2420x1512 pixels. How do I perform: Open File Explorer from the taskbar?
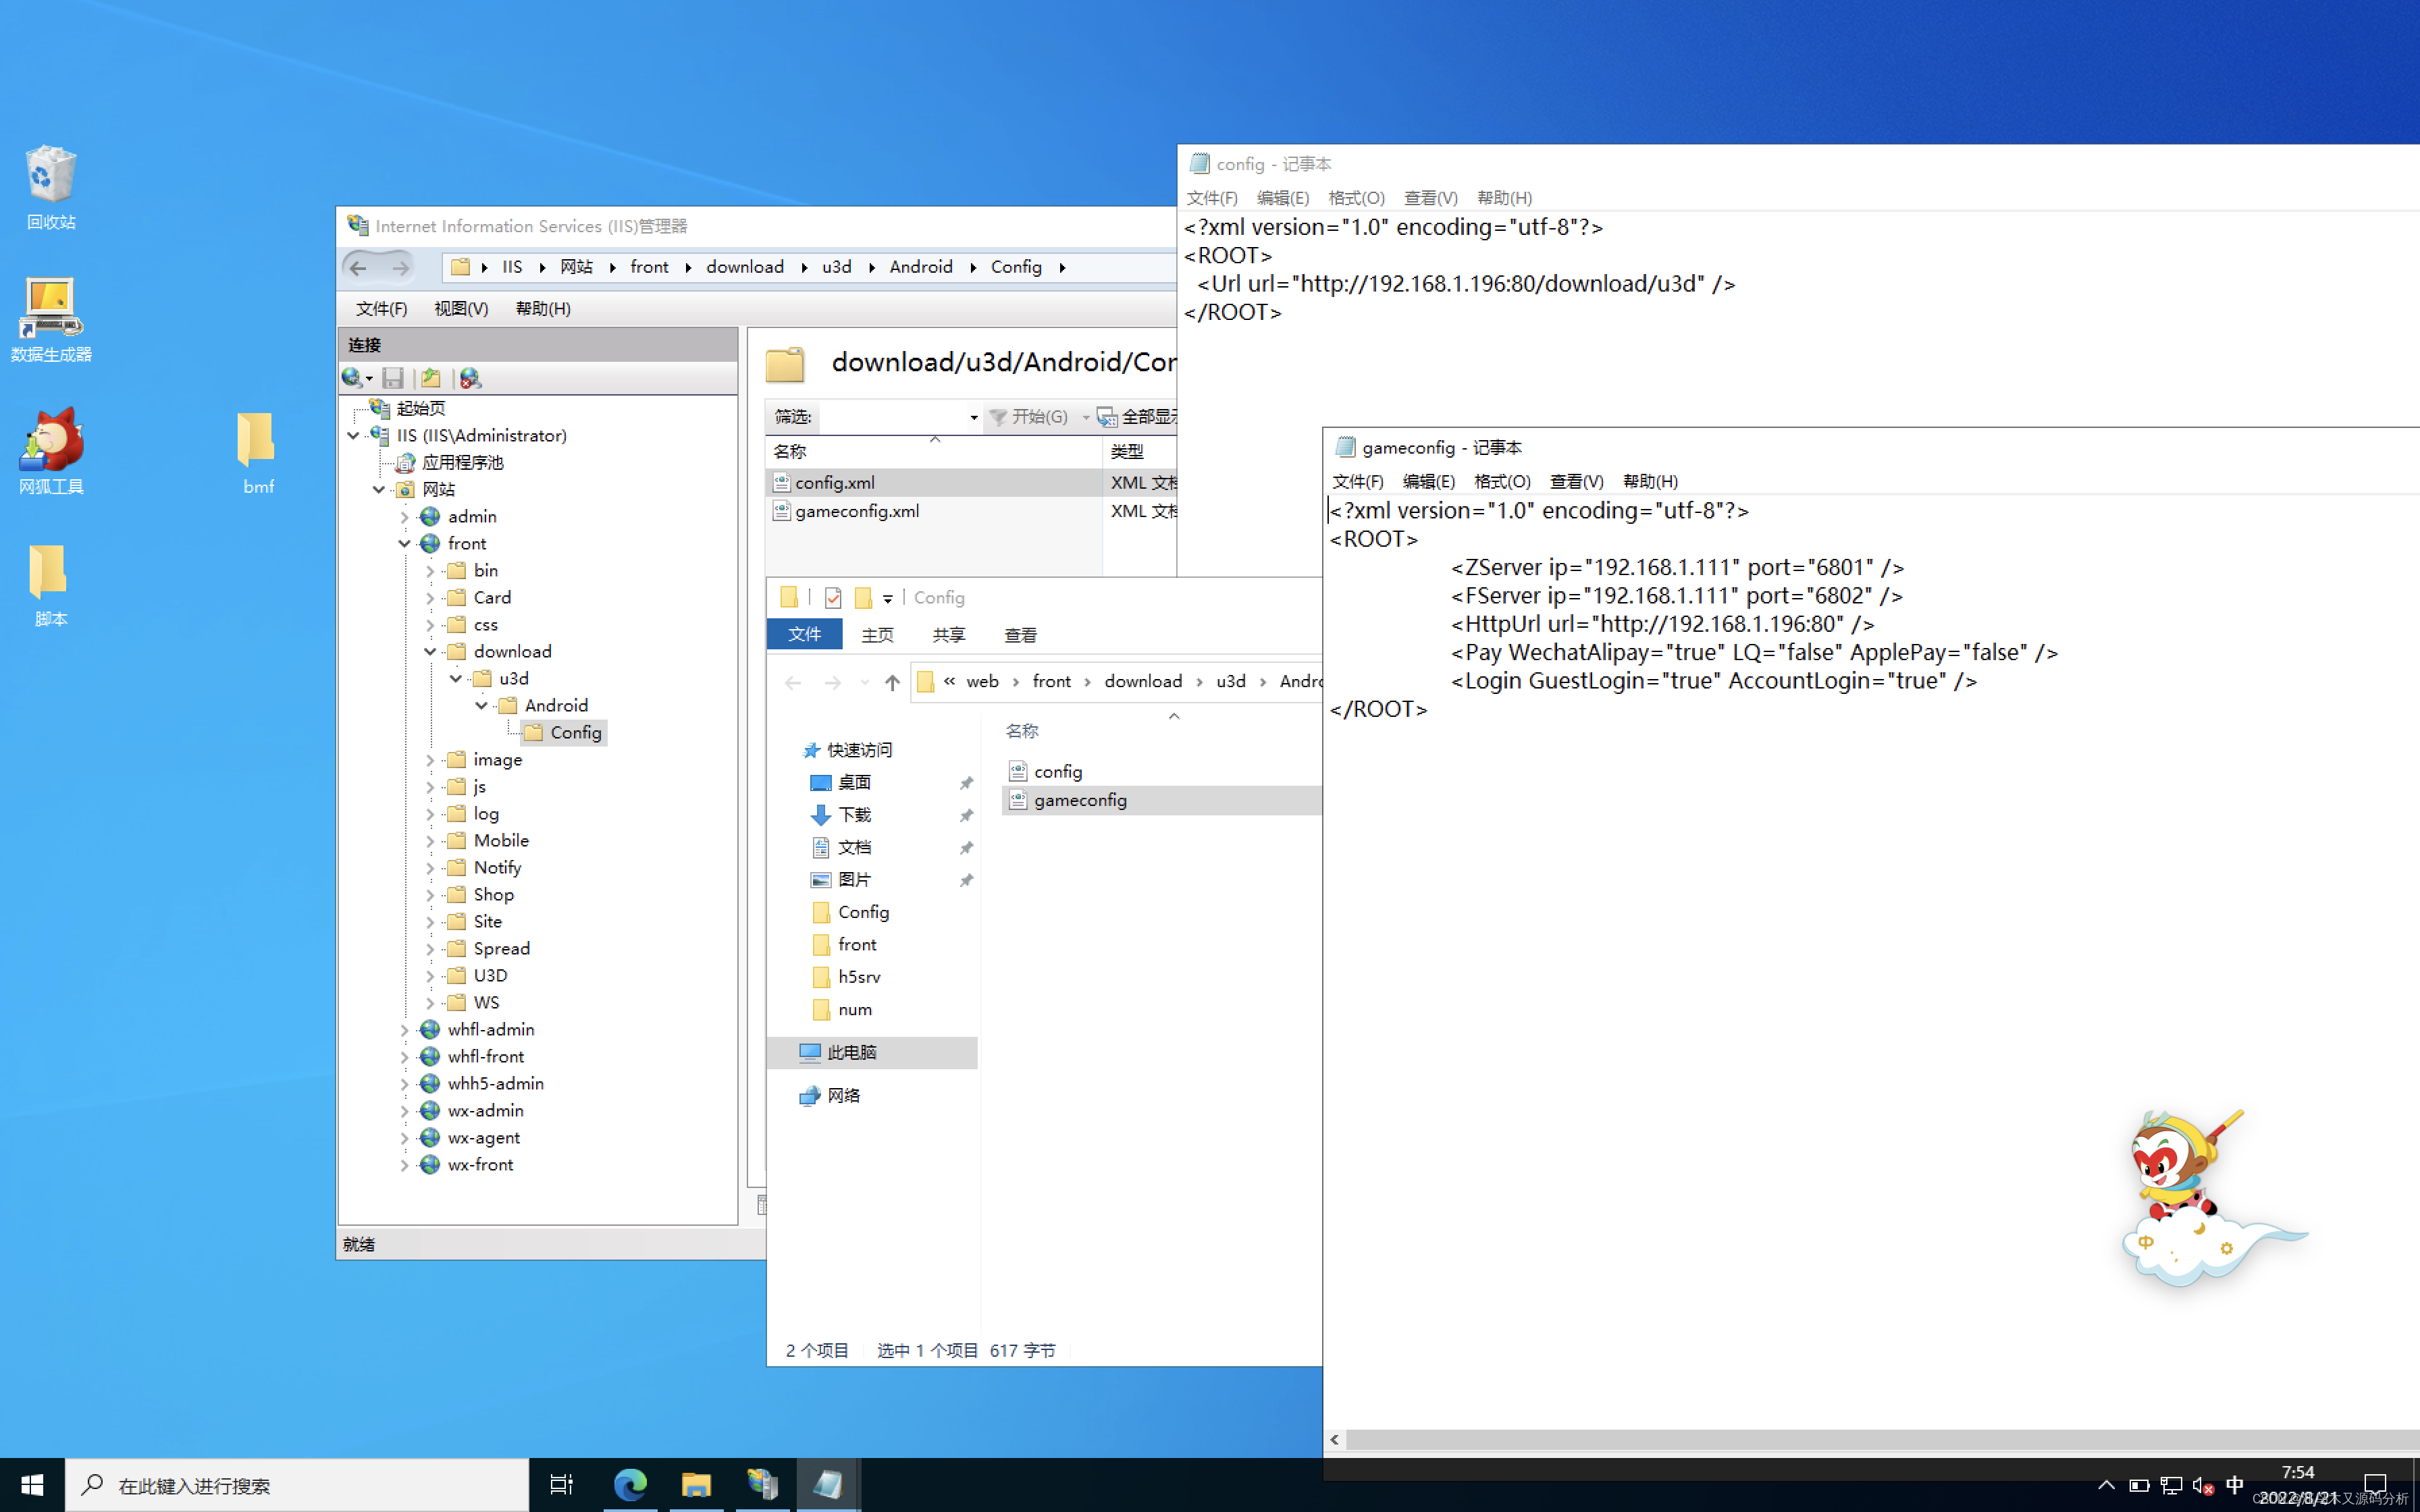pos(696,1485)
